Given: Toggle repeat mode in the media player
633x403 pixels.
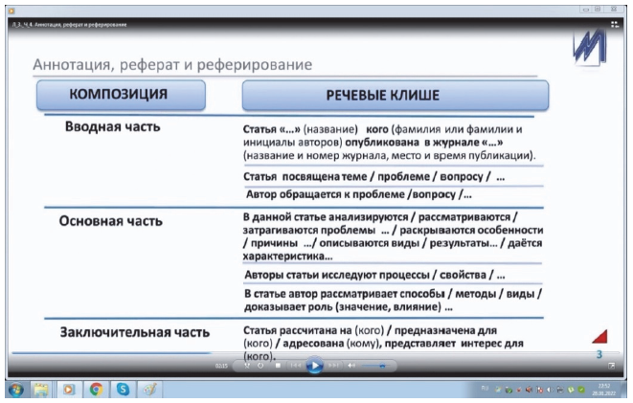Looking at the screenshot, I should [260, 365].
